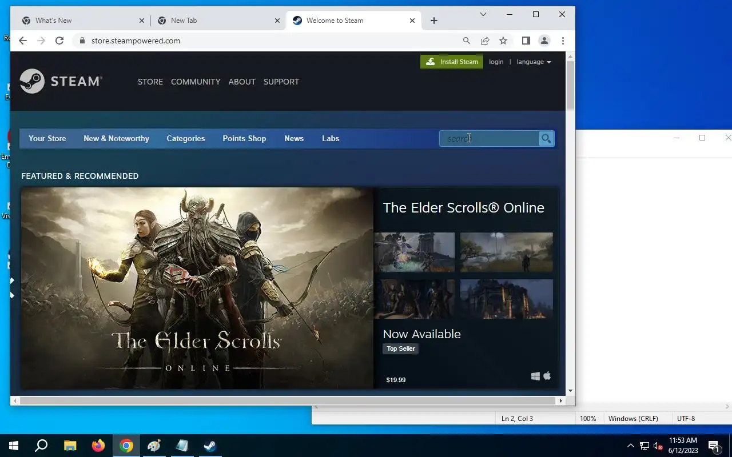Show hidden system tray icons chevron
This screenshot has height=457, width=732.
click(x=630, y=446)
